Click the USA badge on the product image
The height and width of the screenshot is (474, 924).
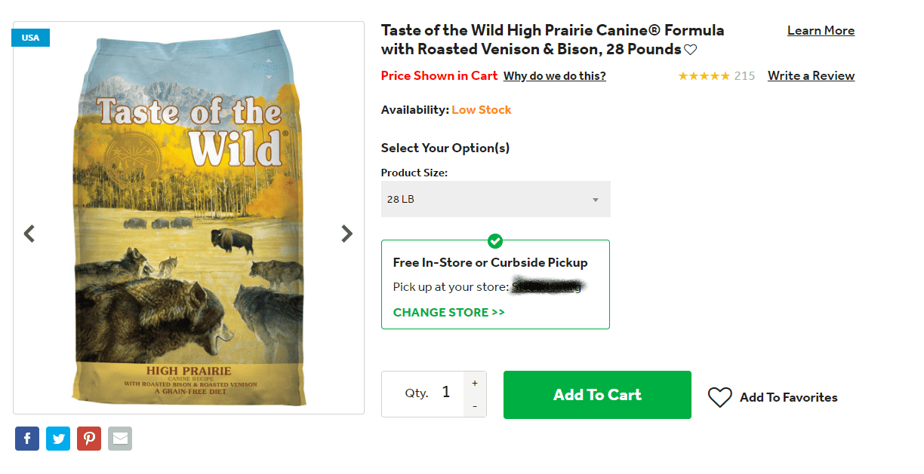pos(30,37)
